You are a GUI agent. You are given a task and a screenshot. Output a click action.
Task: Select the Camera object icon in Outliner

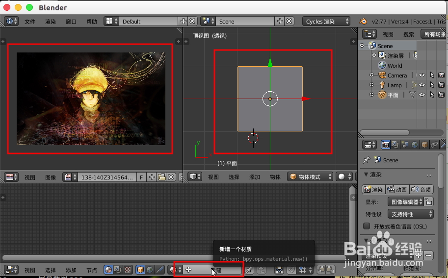pos(382,75)
